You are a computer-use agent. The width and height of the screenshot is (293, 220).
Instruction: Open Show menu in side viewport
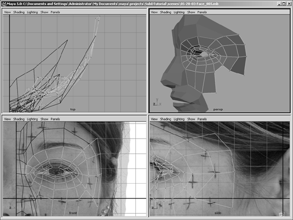coord(191,119)
